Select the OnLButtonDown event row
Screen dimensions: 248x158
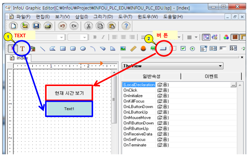coord(179,107)
